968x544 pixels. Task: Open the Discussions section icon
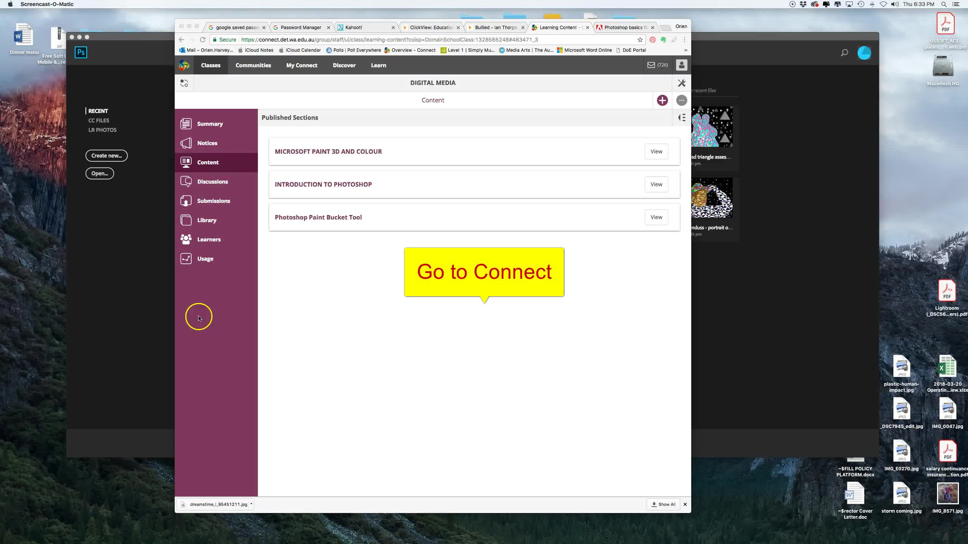pyautogui.click(x=186, y=181)
